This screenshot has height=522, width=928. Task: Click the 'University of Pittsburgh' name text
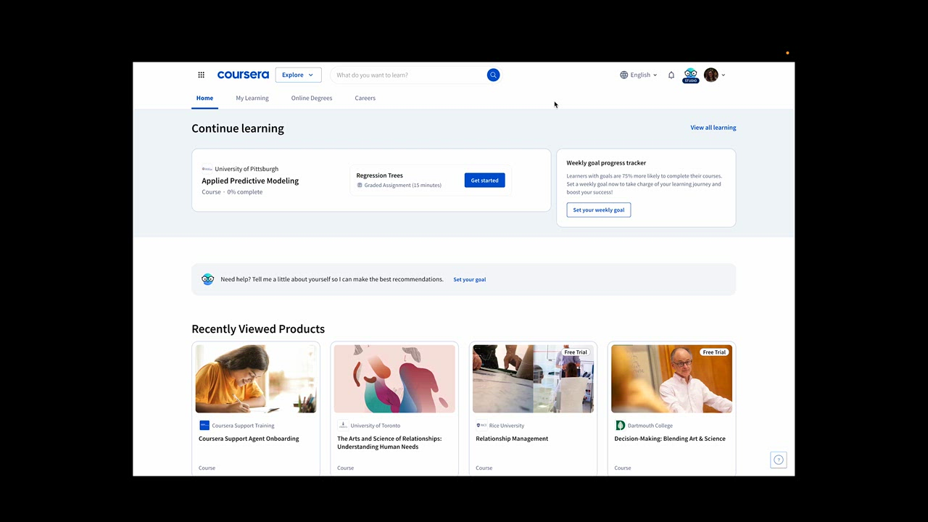[x=246, y=169]
